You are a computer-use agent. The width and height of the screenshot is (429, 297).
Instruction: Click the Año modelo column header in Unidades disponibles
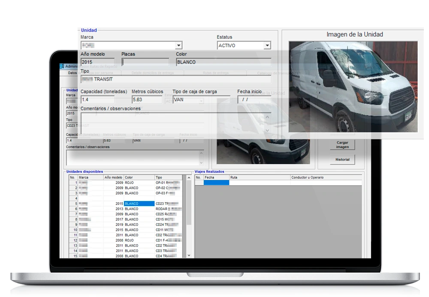click(113, 177)
